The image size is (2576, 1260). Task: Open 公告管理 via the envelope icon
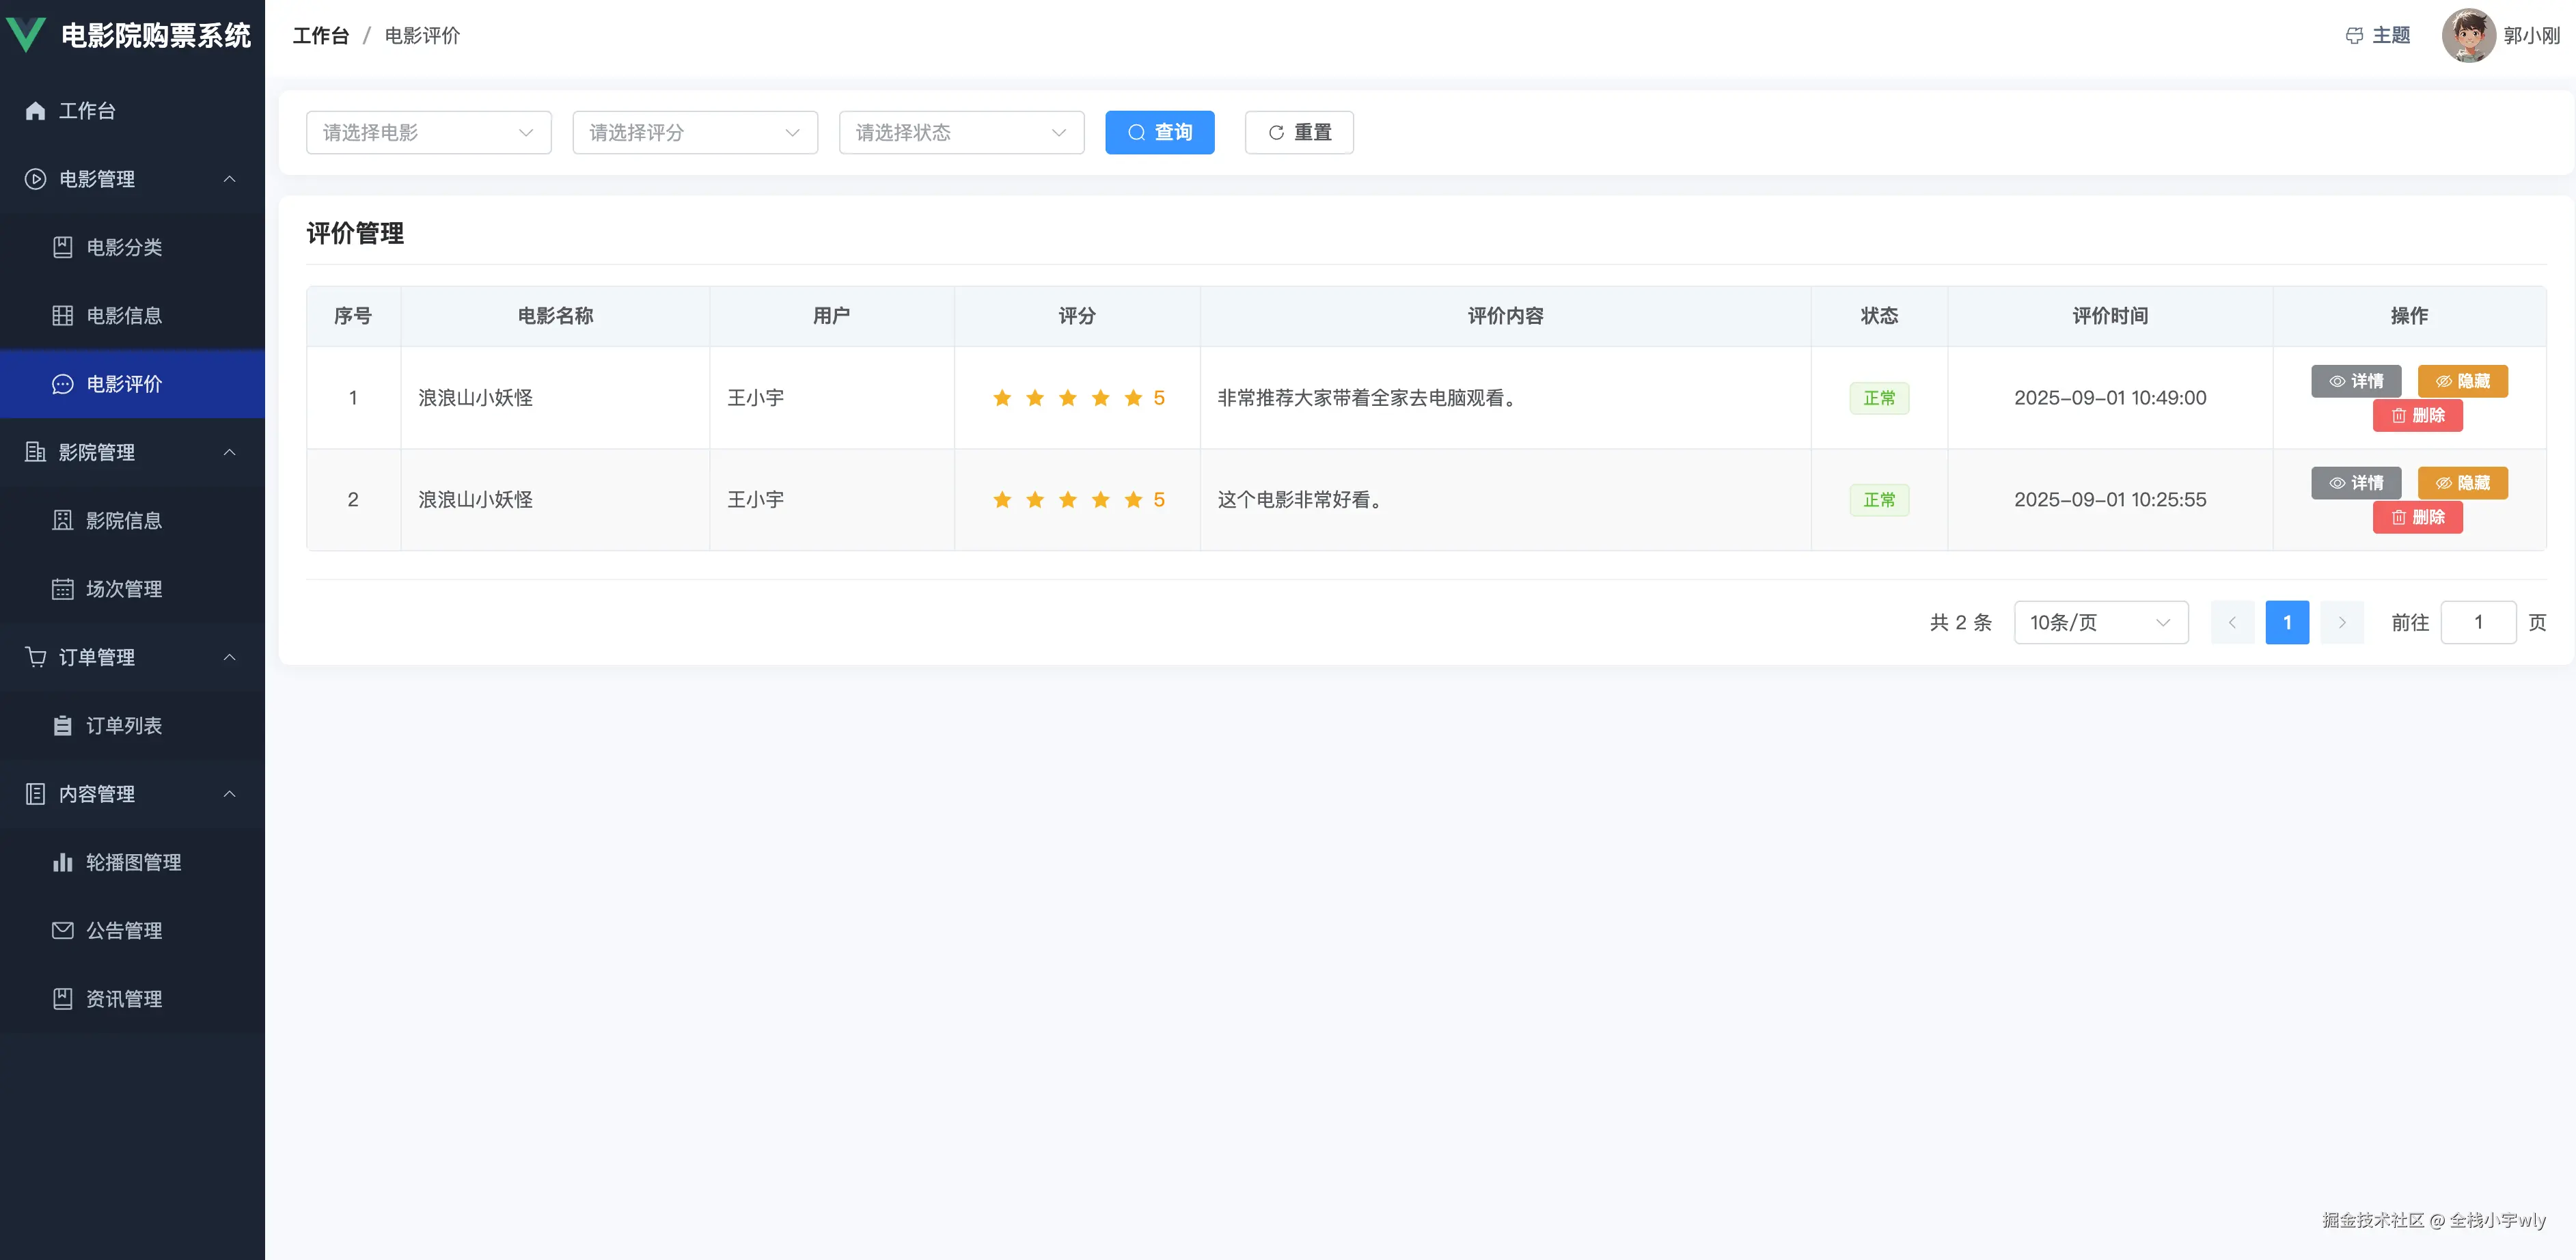pyautogui.click(x=62, y=930)
